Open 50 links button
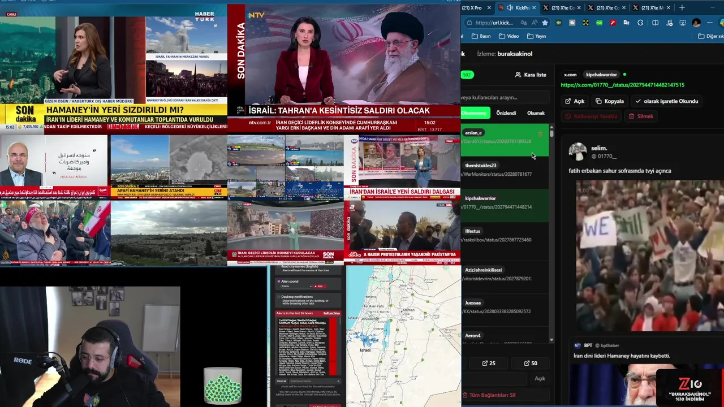This screenshot has height=407, width=724. (x=531, y=363)
